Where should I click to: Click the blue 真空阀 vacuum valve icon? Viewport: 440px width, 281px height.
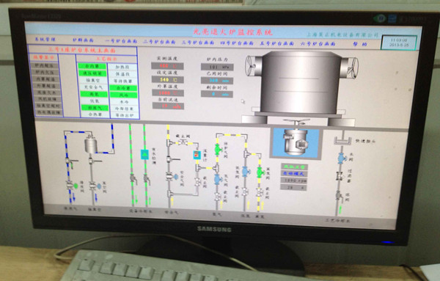point(99,186)
